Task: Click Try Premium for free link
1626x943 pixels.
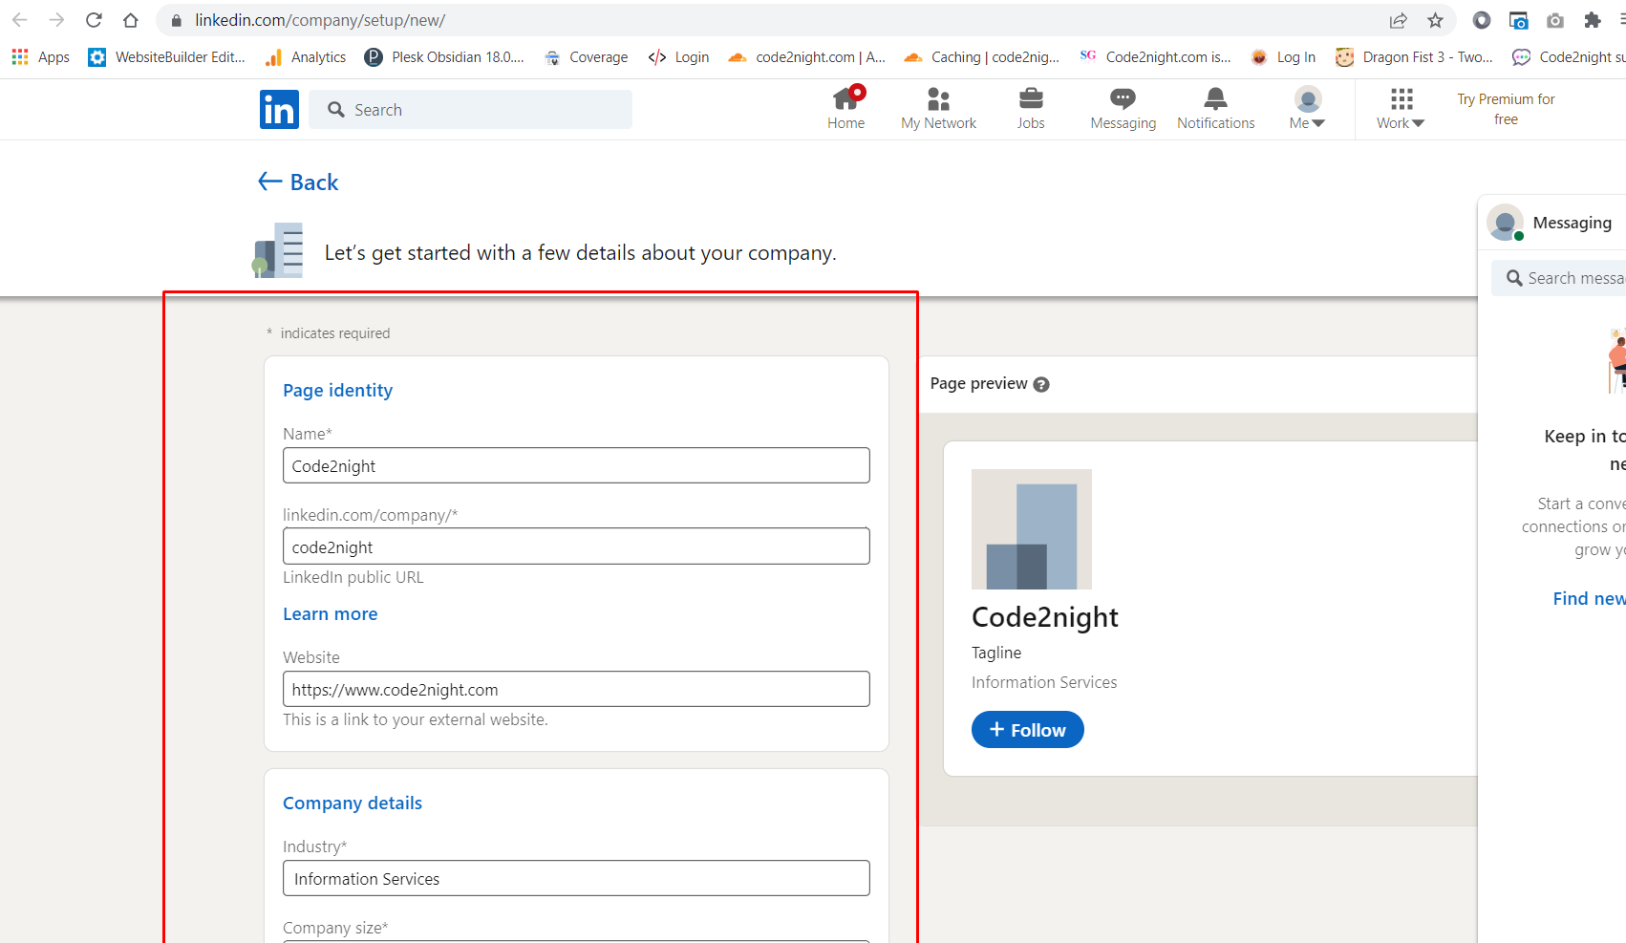Action: coord(1506,109)
